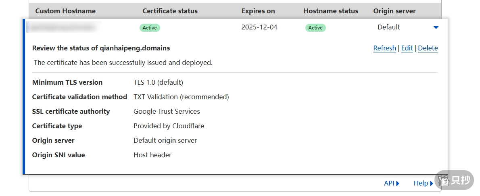
Task: Collapse the hostname row with the blue arrow
Action: [x=436, y=27]
